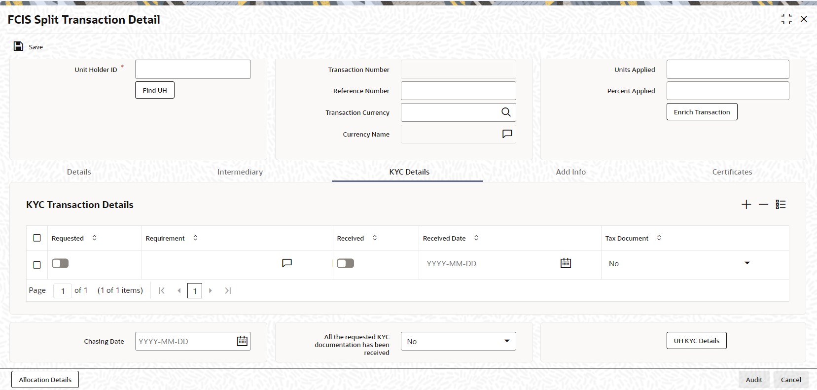Open Received Date calendar picker
Screen dimensions: 817x390
pos(566,263)
